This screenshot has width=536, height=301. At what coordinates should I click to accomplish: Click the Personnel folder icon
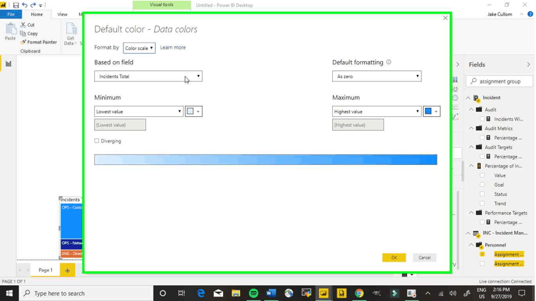[x=479, y=245]
